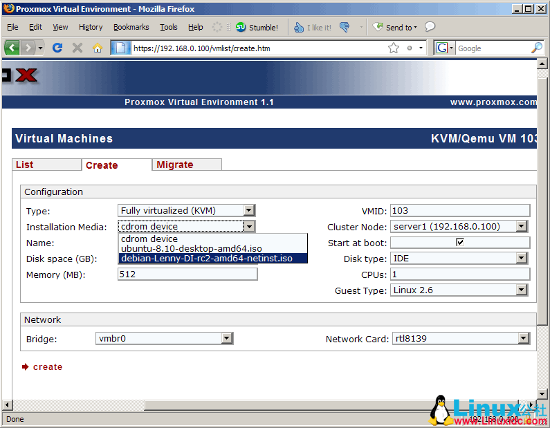
Task: Toggle the Start at boot checkbox
Action: (x=459, y=243)
